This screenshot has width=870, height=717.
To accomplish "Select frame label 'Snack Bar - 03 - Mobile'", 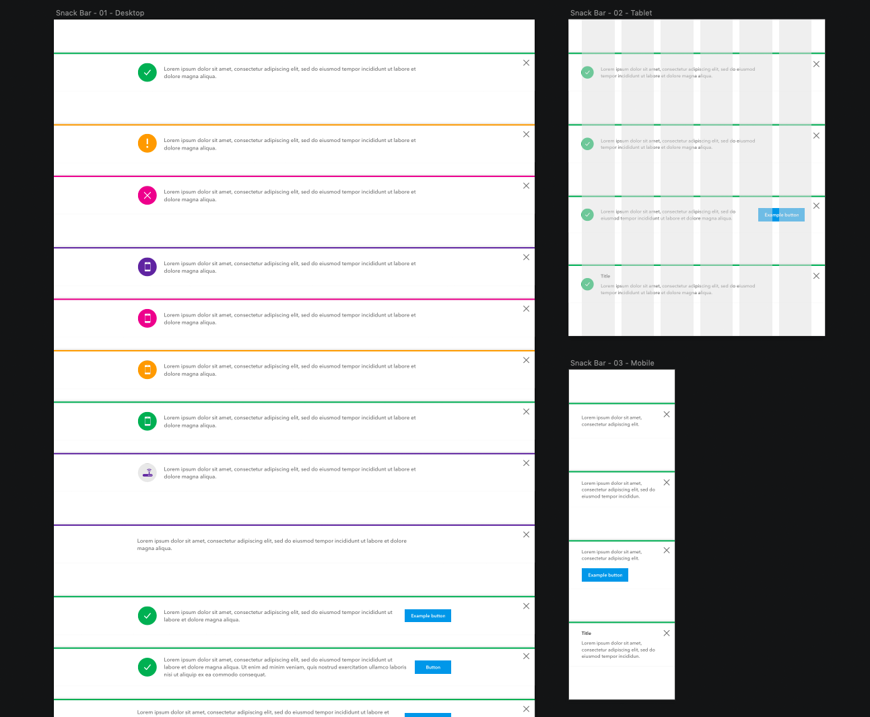I will (612, 363).
